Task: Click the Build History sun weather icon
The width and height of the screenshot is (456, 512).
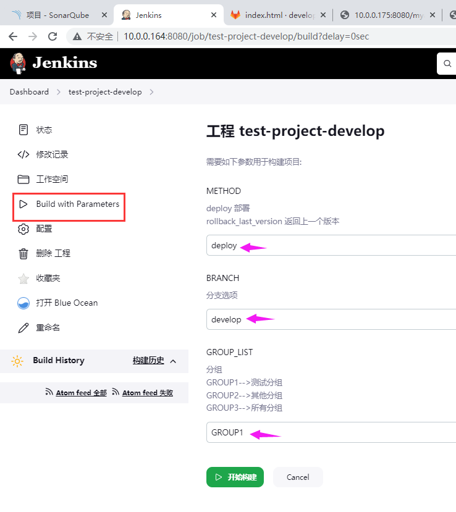Action: click(x=17, y=361)
